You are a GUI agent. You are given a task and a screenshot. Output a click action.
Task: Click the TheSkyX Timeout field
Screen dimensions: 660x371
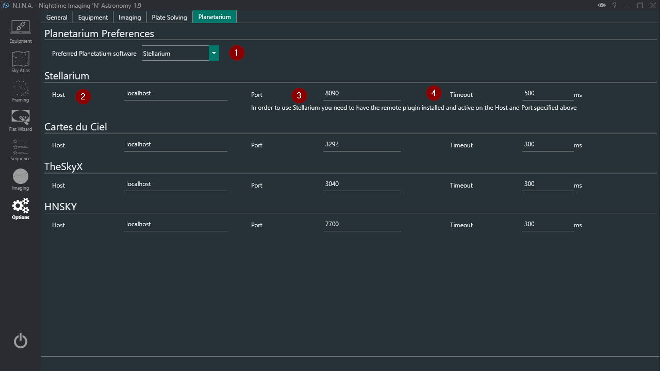point(548,184)
